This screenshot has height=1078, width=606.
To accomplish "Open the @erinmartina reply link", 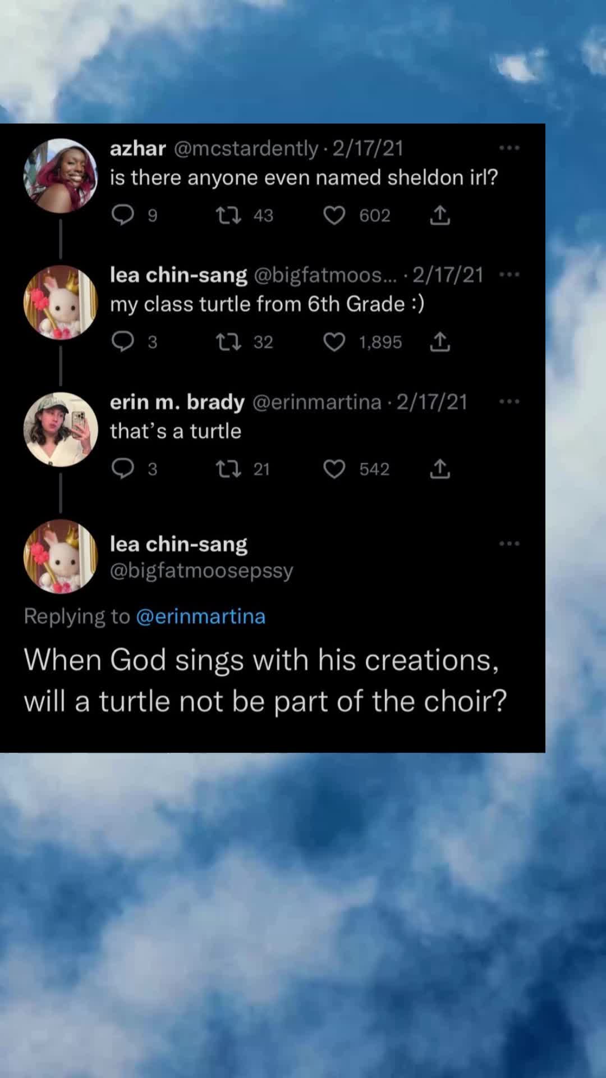I will coord(200,616).
